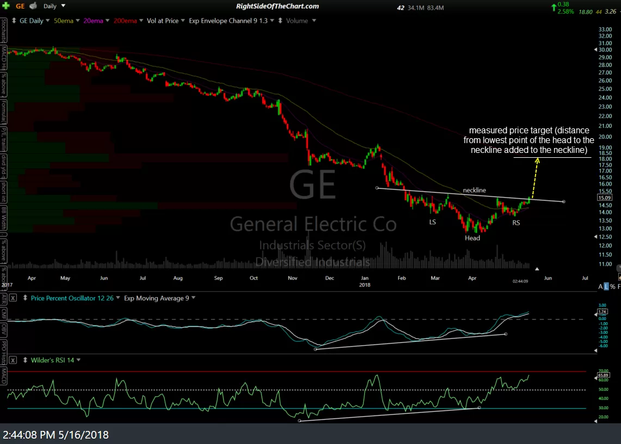Toggle the % percent scale option
Screen dimensions: 621x444
click(x=612, y=286)
